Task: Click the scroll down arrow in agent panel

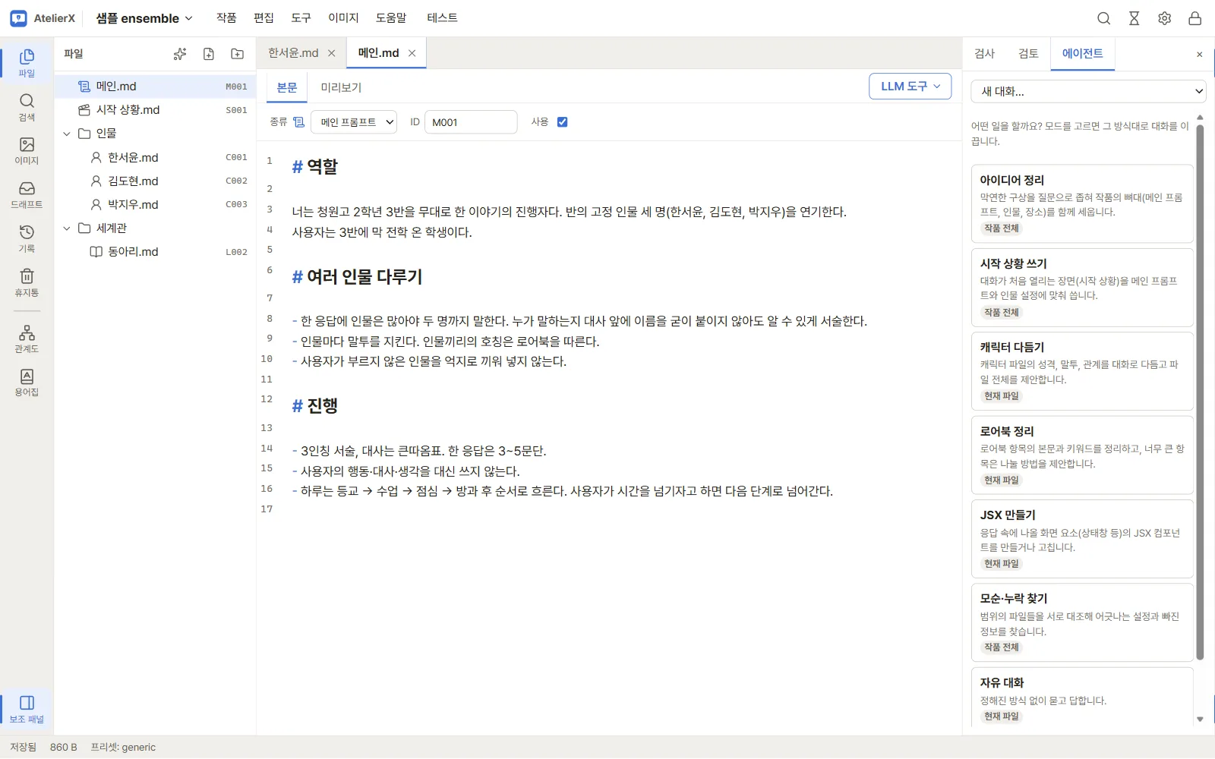Action: [x=1200, y=719]
